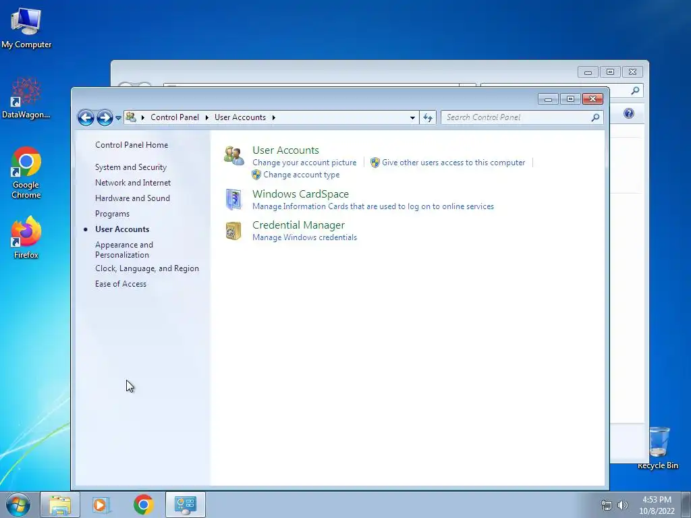Screen dimensions: 691x518
Task: Maximize the background window
Action: click(x=610, y=71)
